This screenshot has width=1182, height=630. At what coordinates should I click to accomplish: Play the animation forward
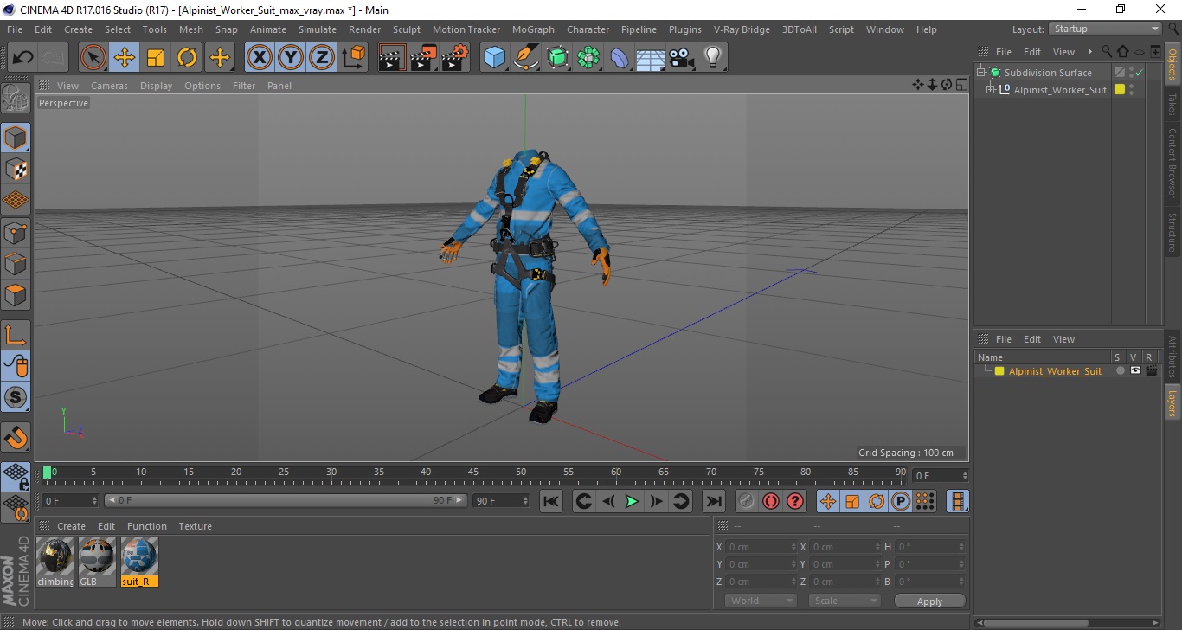632,501
